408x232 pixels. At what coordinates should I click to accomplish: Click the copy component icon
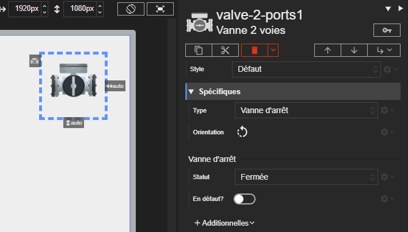(x=199, y=51)
